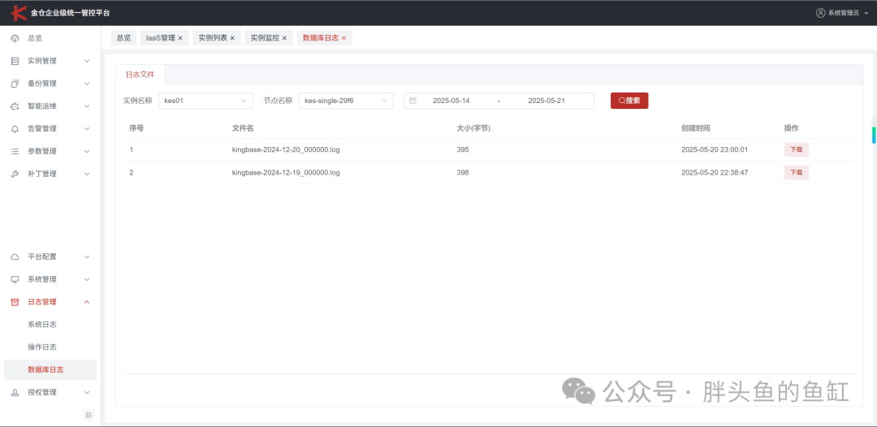The image size is (877, 427).
Task: Click the 文件名 column header
Action: pyautogui.click(x=243, y=128)
